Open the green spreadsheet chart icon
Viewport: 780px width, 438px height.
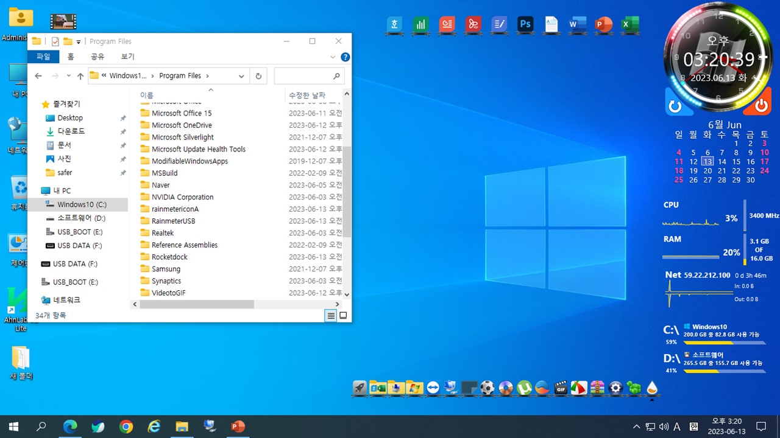click(421, 24)
